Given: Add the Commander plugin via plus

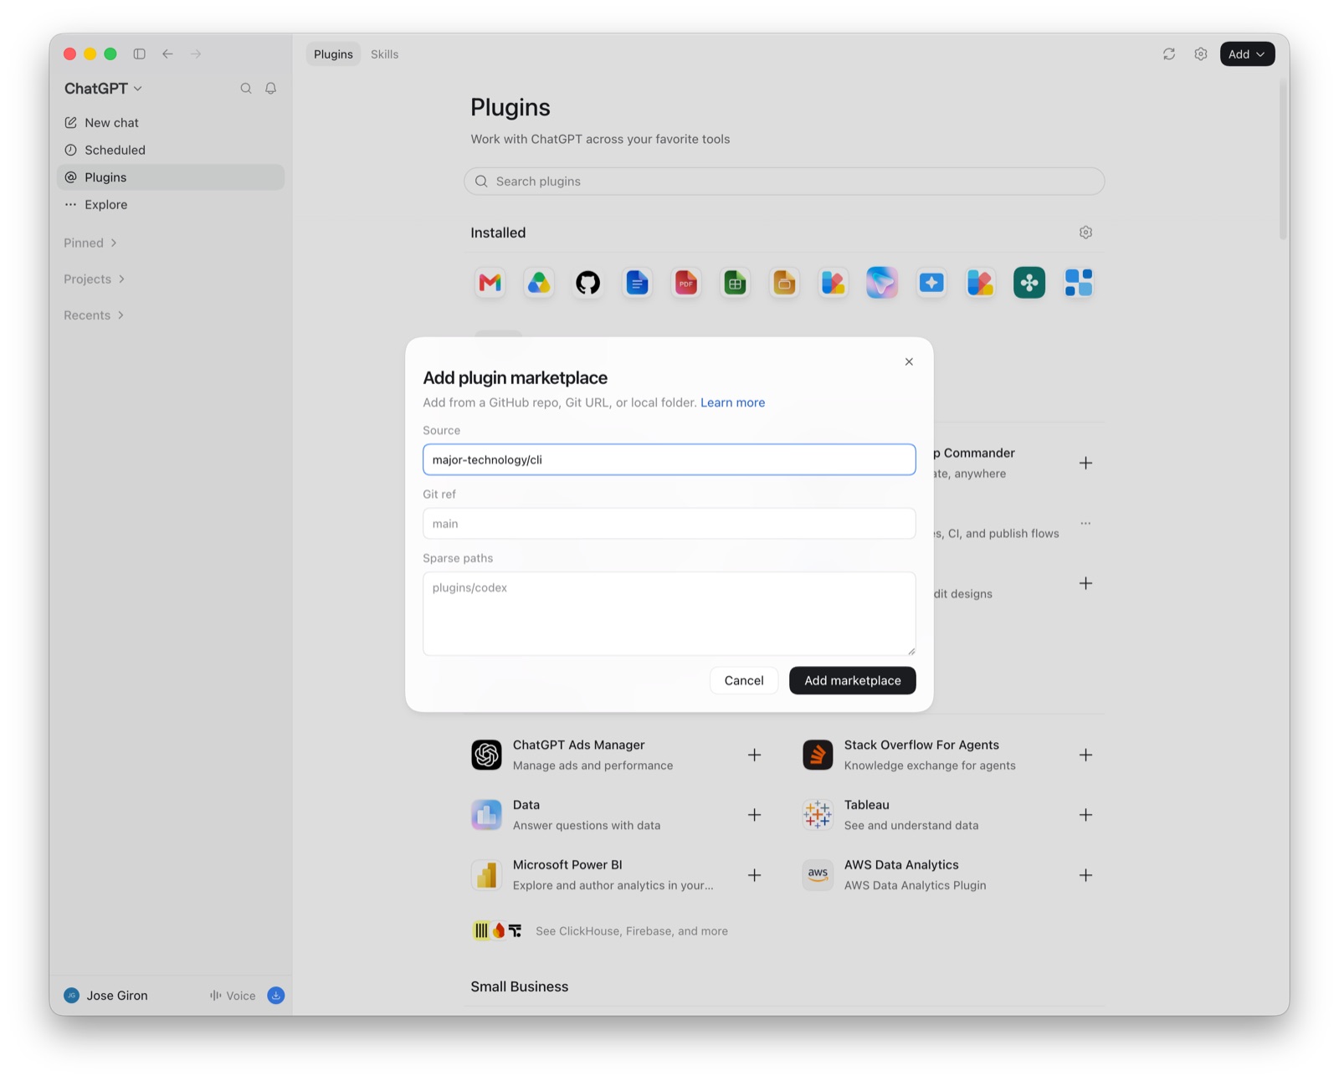Looking at the screenshot, I should click(1085, 464).
